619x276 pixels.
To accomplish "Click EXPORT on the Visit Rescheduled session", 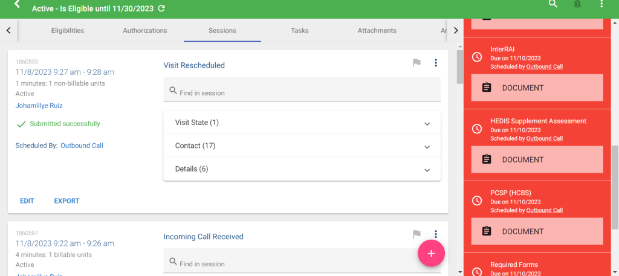I will click(x=66, y=201).
